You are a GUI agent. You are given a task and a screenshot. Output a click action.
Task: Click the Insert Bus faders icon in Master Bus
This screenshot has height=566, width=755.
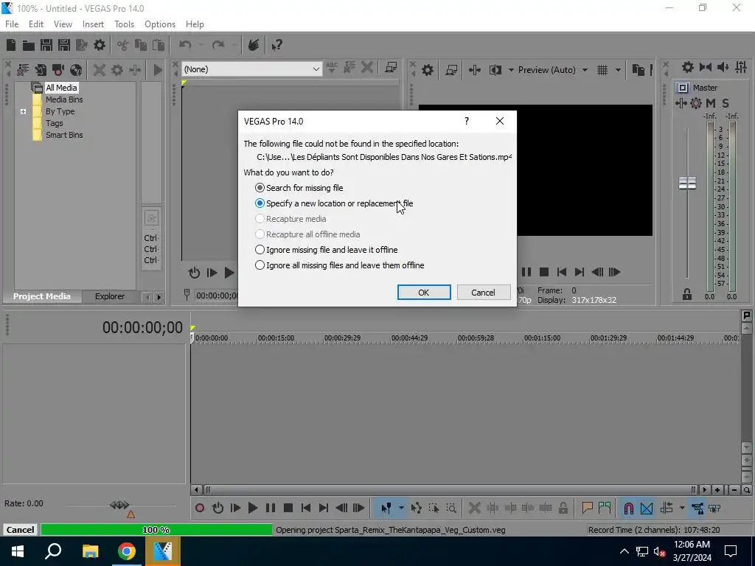[x=741, y=67]
